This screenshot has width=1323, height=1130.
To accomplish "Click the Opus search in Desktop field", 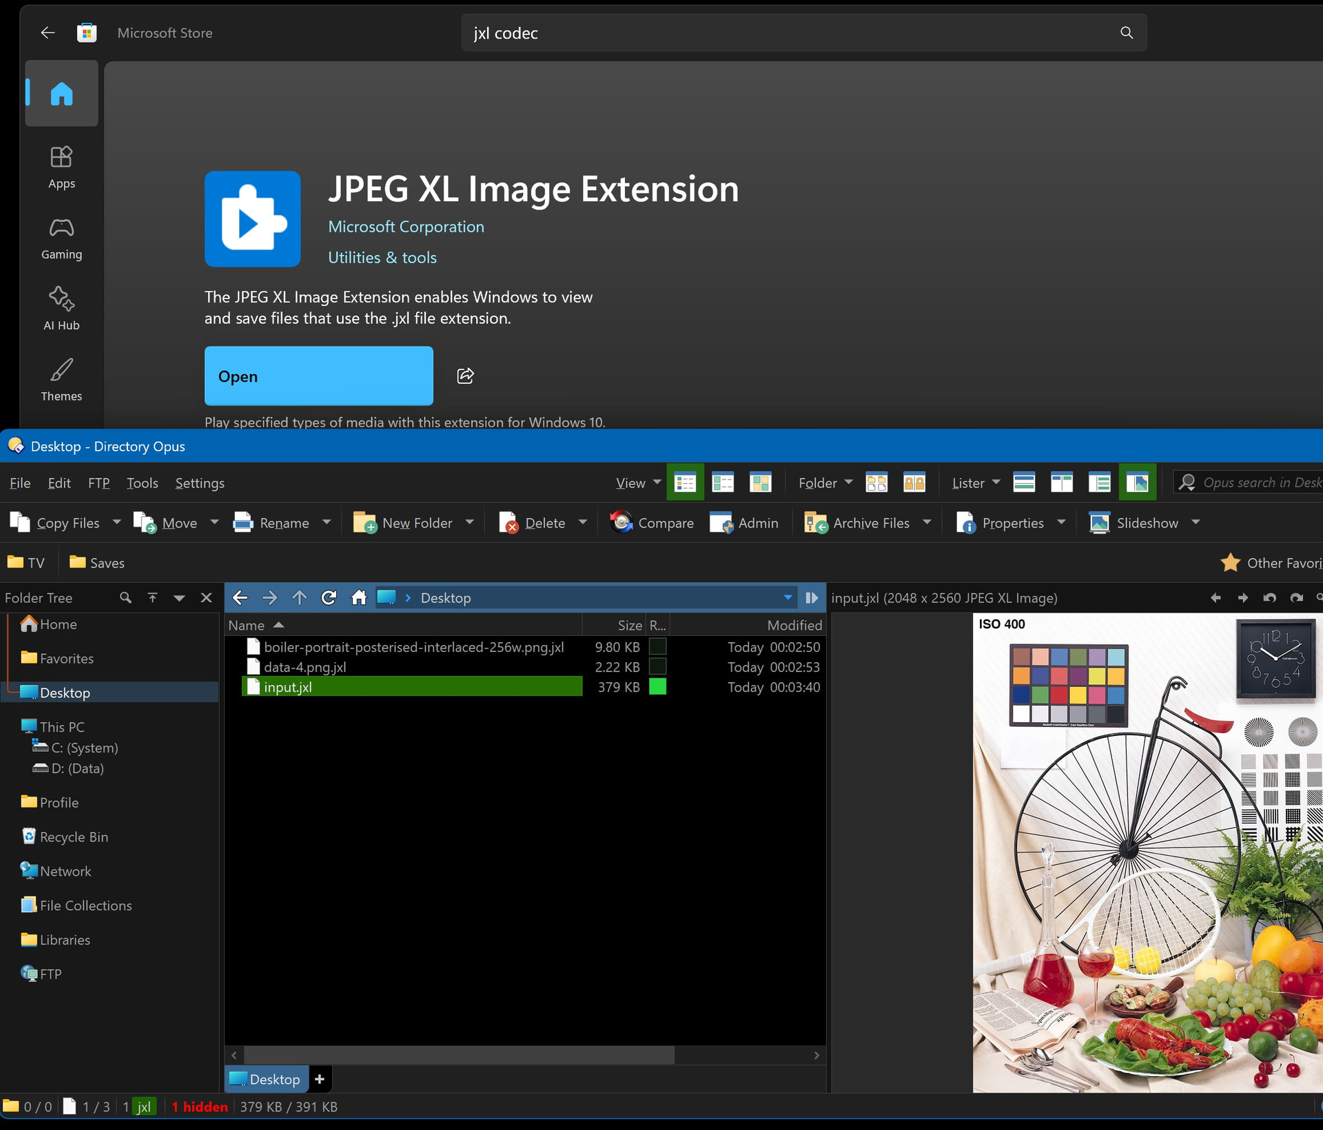I will pos(1249,482).
